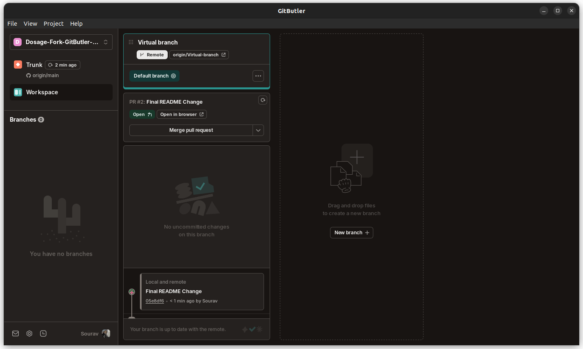583x349 pixels.
Task: Toggle the Default branch setting
Action: pyautogui.click(x=173, y=76)
